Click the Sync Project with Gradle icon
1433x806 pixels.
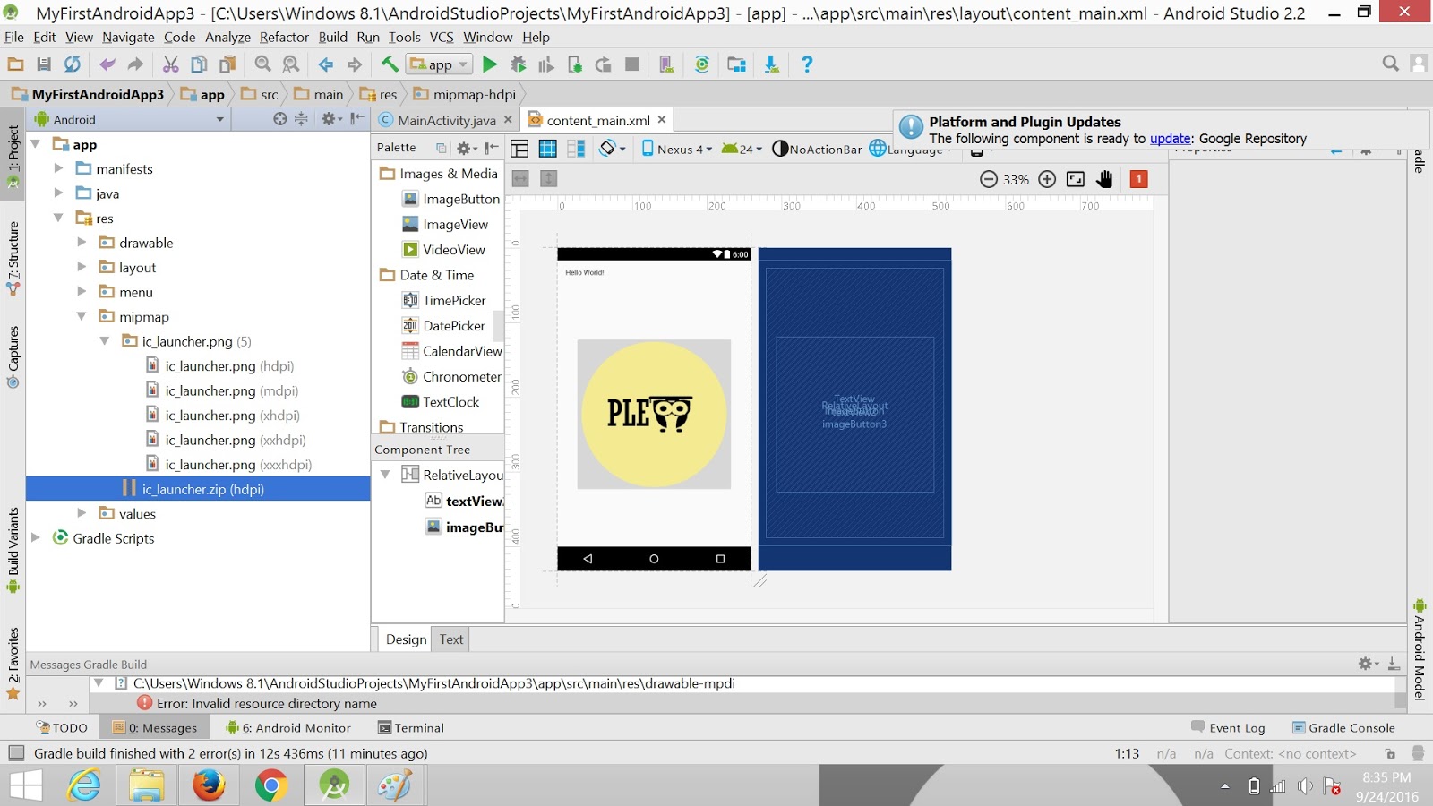[x=702, y=64]
